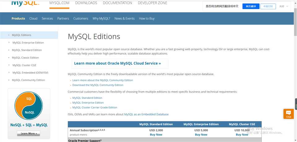Open MySQL Standard Edition in the sidebar
The image size is (297, 142).
tap(27, 50)
